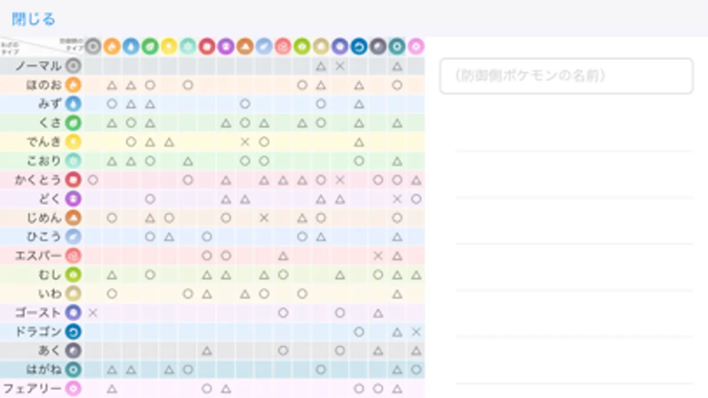Select the Water type icon in the column header
The width and height of the screenshot is (708, 398).
(131, 46)
